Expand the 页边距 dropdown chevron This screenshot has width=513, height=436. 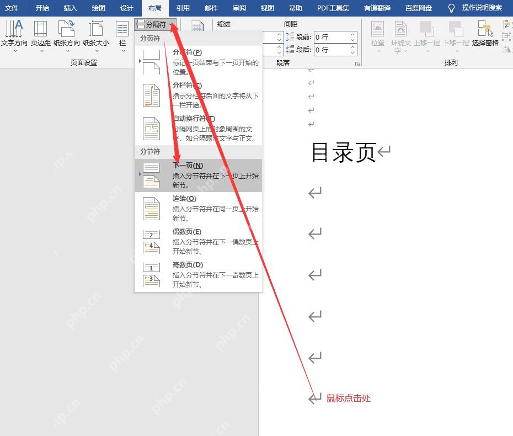41,51
